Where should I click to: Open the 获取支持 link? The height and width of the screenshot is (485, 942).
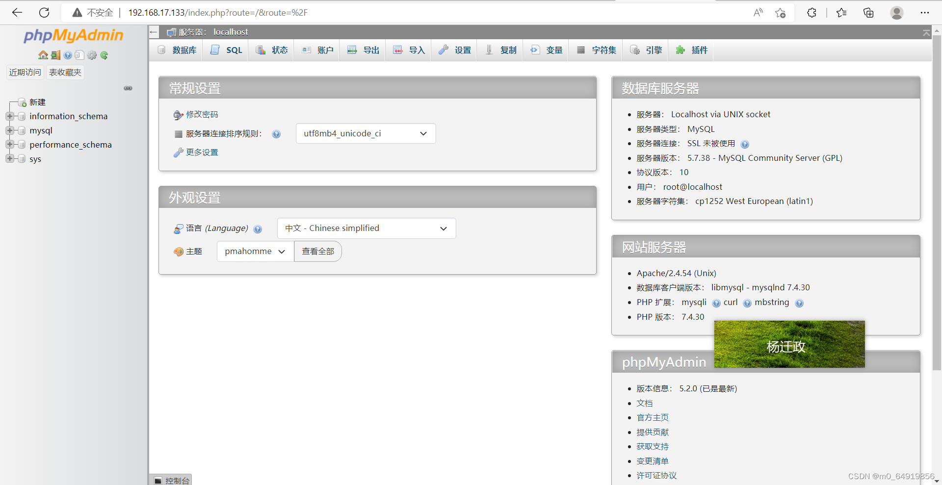pos(653,447)
